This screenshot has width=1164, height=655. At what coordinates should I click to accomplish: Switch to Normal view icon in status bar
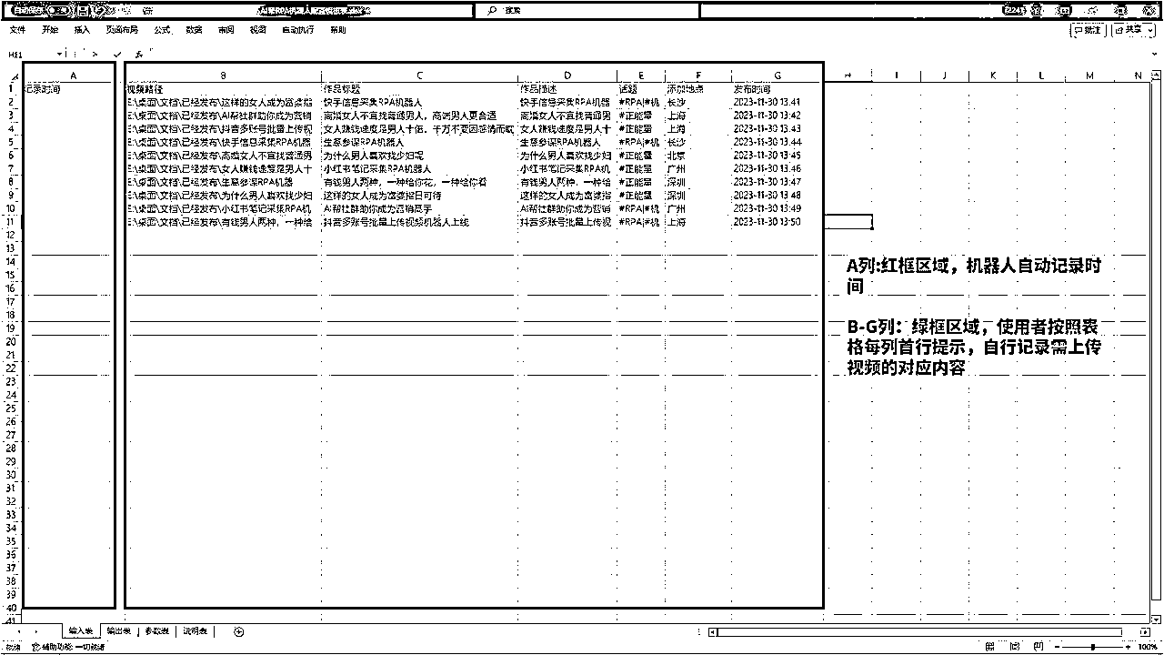pos(989,646)
